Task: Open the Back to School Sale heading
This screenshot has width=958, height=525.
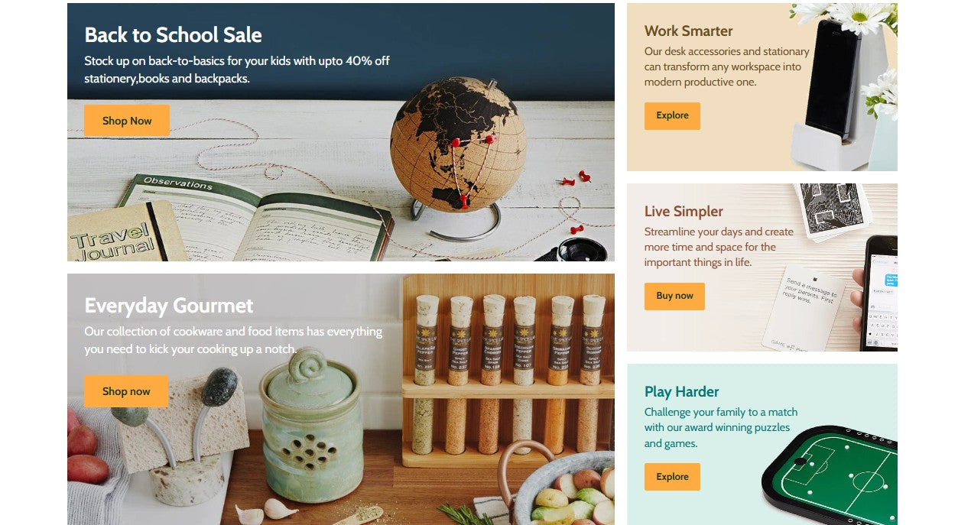Action: point(174,35)
